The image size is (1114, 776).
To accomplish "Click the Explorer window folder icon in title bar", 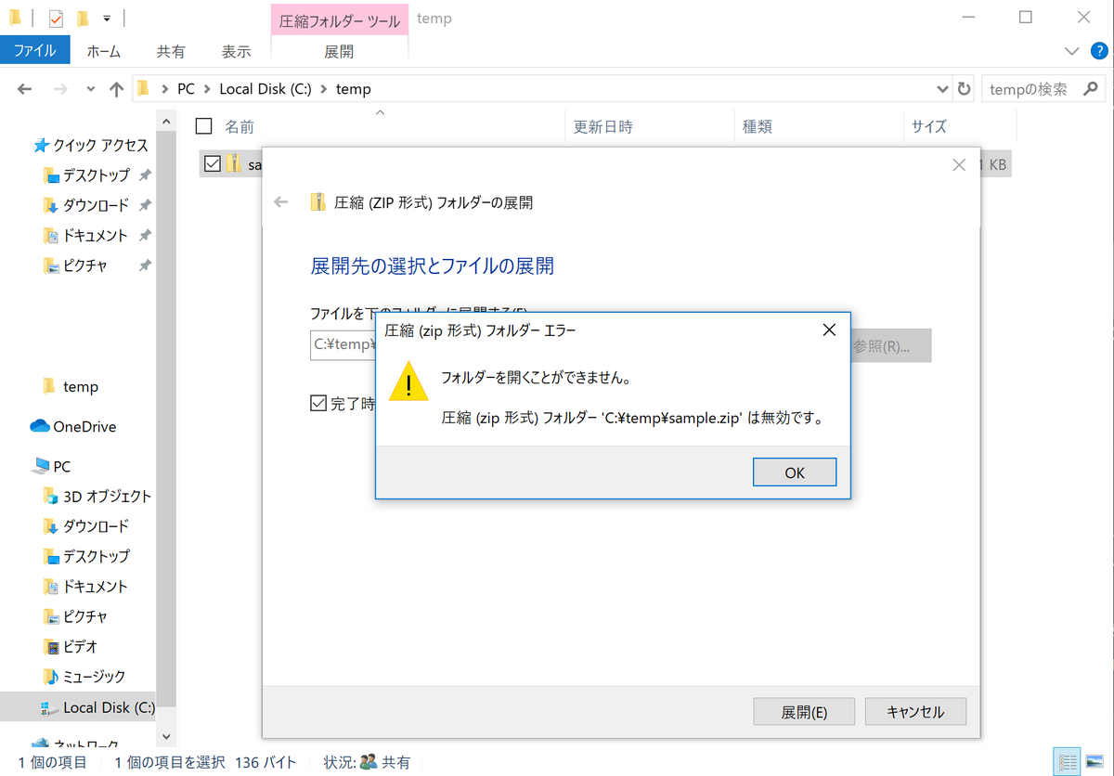I will [16, 18].
